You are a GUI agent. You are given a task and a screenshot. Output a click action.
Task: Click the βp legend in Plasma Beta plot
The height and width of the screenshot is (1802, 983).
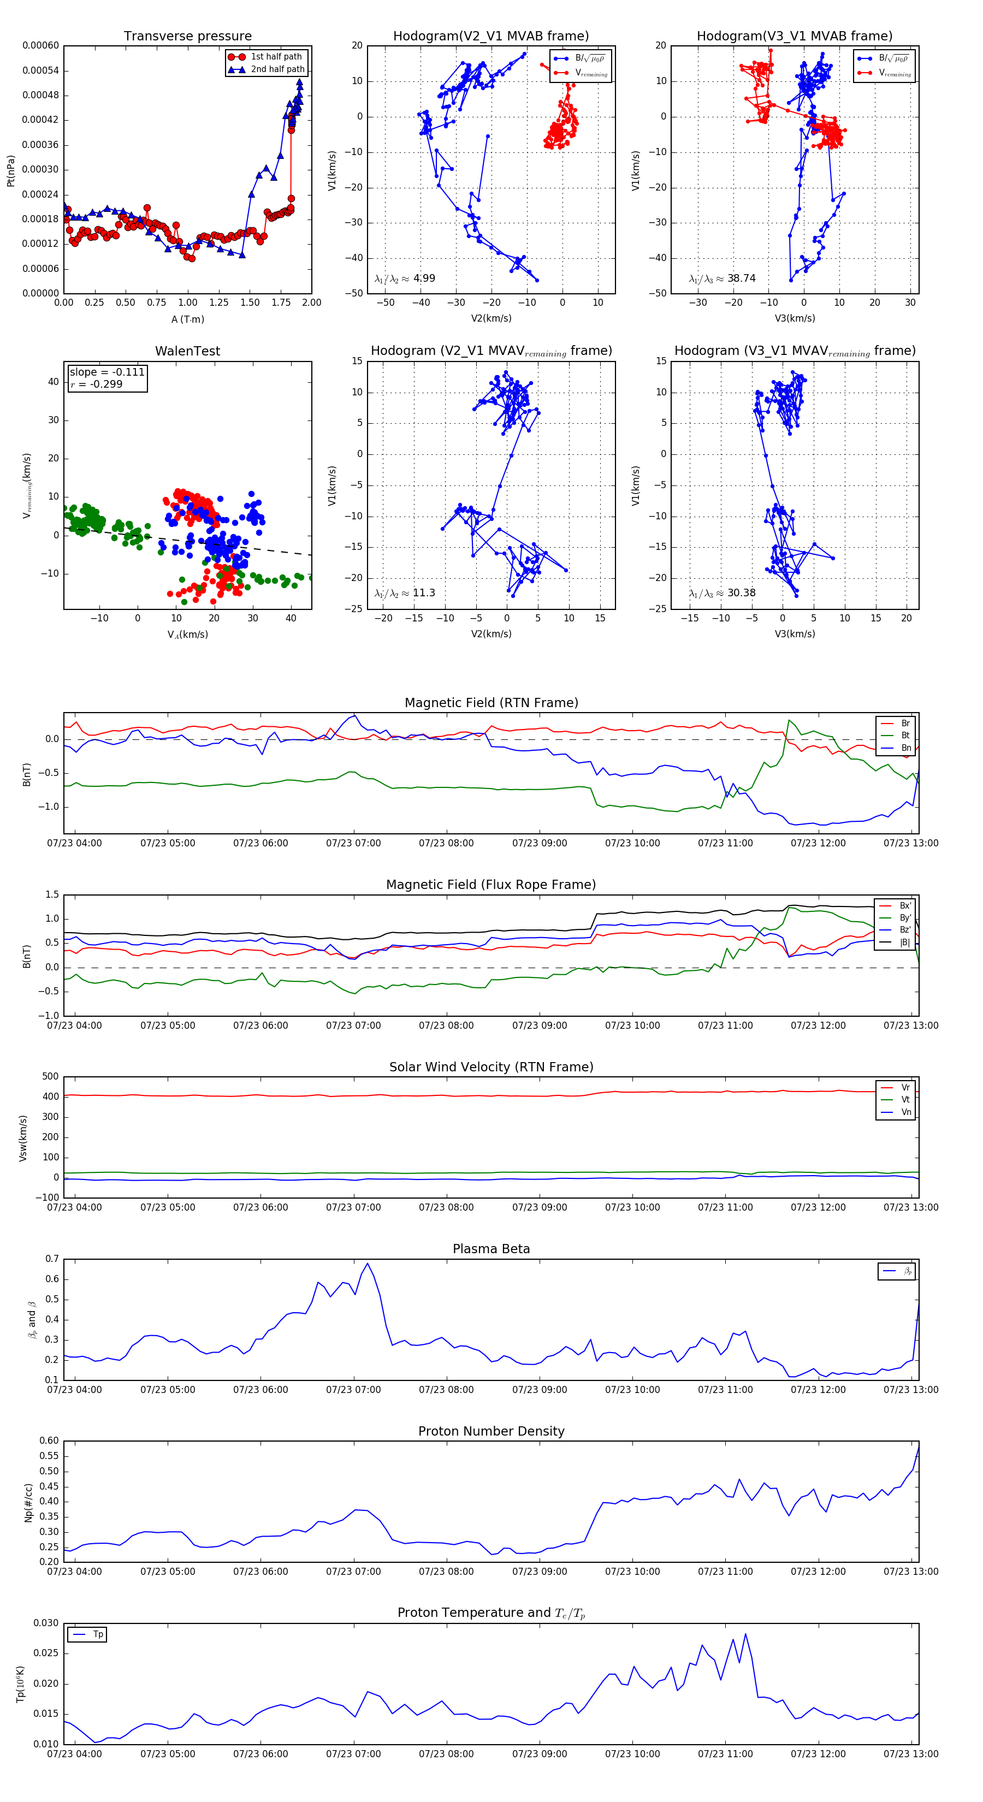(897, 1271)
